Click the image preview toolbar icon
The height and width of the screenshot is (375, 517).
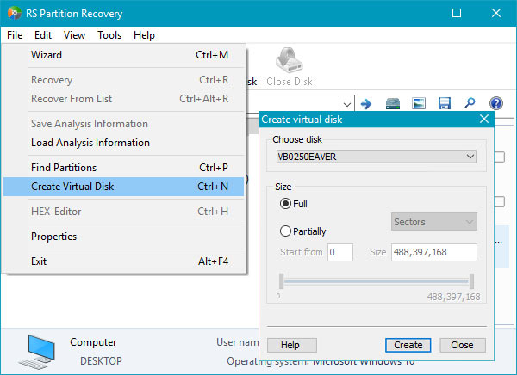tap(419, 104)
